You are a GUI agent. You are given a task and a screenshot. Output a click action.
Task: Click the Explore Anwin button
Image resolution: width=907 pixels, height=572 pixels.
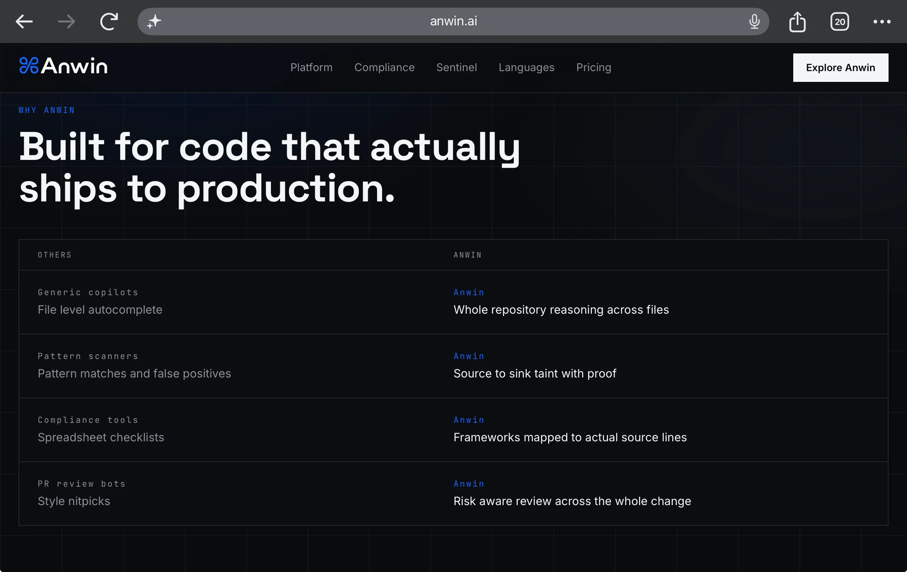click(x=841, y=68)
